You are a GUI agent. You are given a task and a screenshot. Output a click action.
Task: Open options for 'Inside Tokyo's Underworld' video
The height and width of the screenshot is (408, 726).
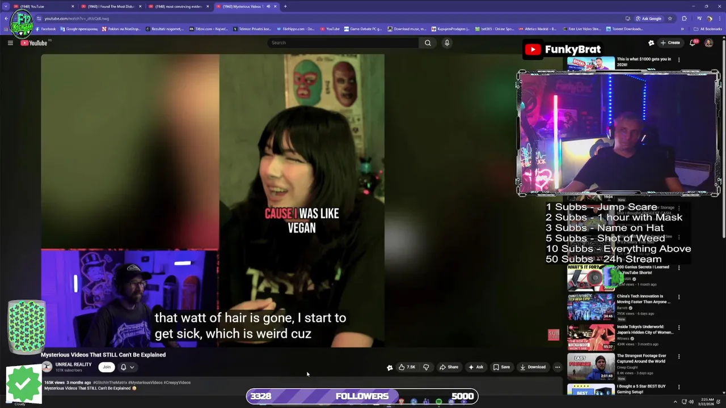(x=679, y=328)
